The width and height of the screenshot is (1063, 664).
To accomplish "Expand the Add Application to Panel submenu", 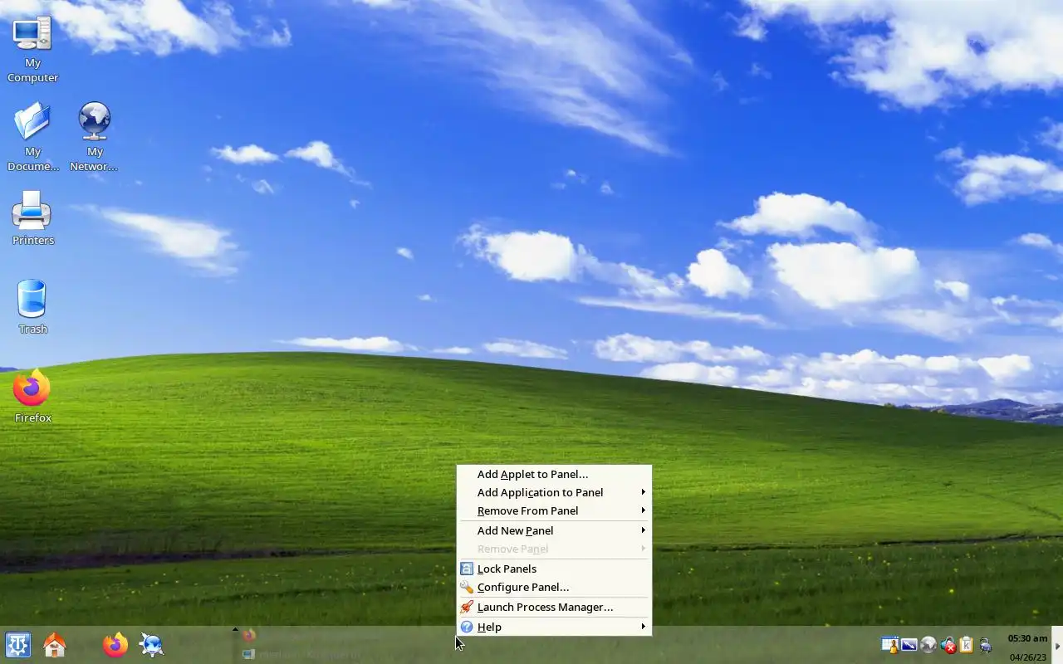I will (x=554, y=492).
